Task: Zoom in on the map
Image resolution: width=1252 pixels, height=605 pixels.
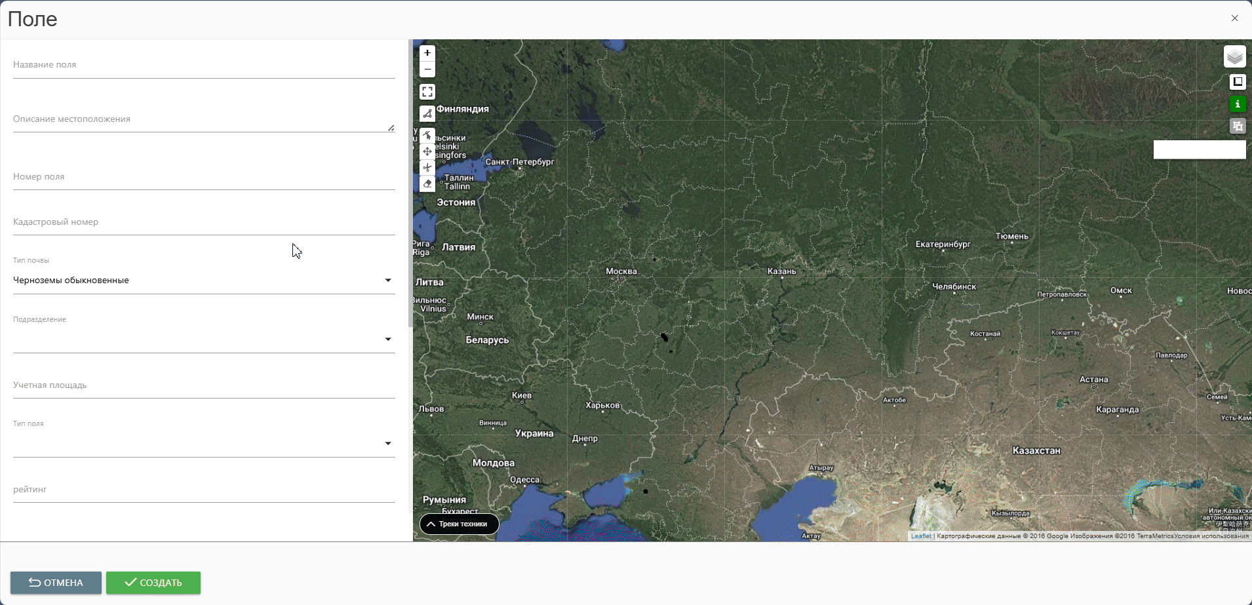Action: point(427,53)
